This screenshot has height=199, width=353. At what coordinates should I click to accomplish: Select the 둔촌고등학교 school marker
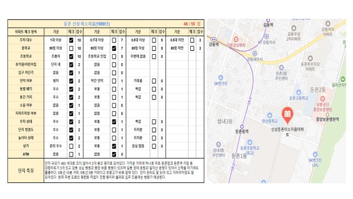(x=298, y=92)
